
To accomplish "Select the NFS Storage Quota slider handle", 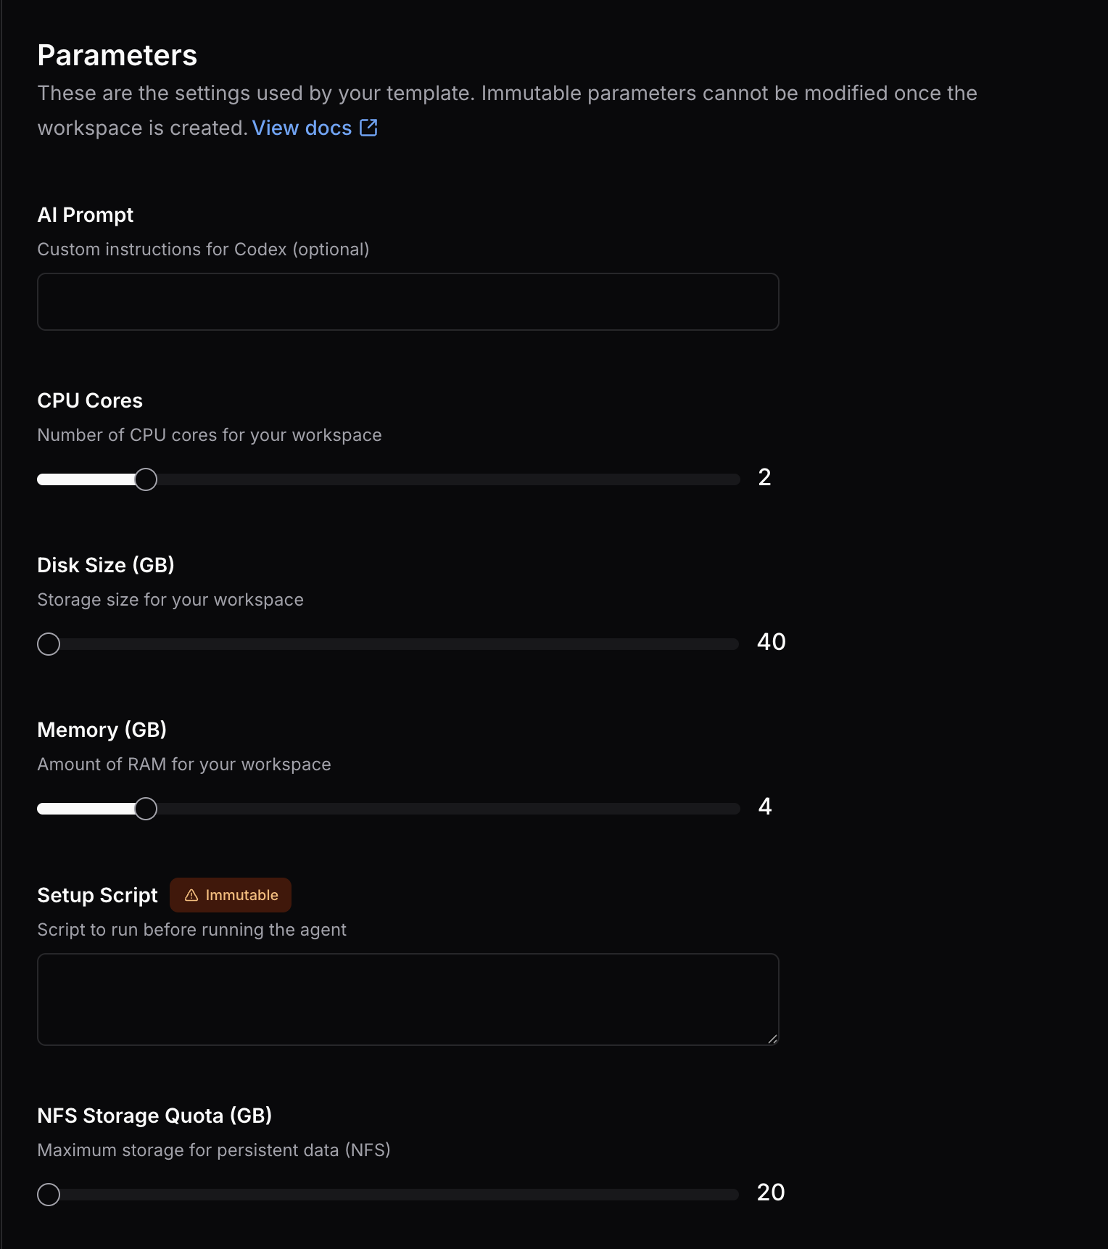I will click(49, 1195).
